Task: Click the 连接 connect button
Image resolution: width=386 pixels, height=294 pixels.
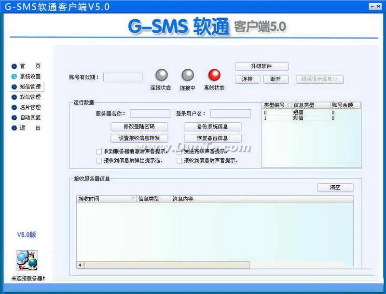Action: click(248, 79)
